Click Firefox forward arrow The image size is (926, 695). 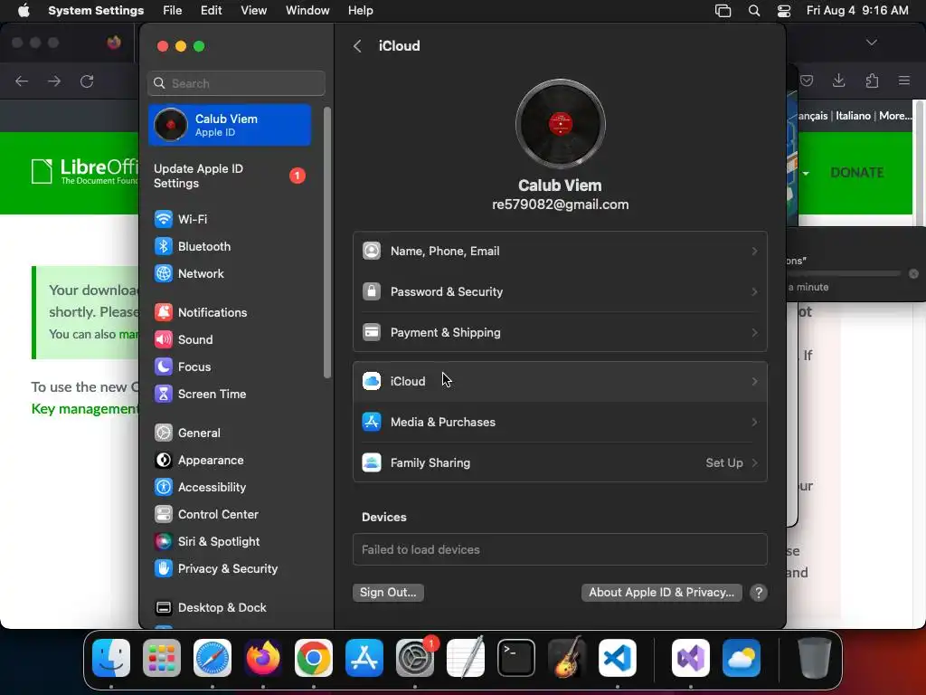pyautogui.click(x=54, y=81)
